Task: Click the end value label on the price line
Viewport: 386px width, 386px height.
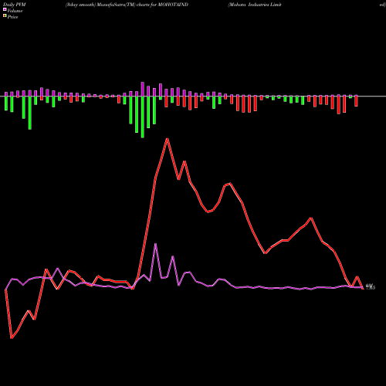Action: tap(371, 286)
